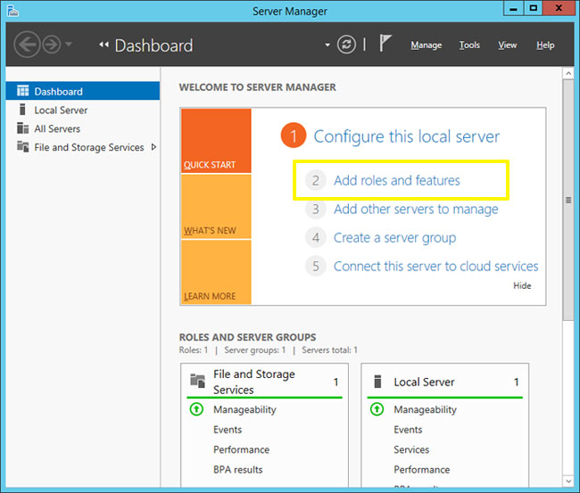Minimize the Server Manager window
The image size is (580, 493).
point(513,9)
